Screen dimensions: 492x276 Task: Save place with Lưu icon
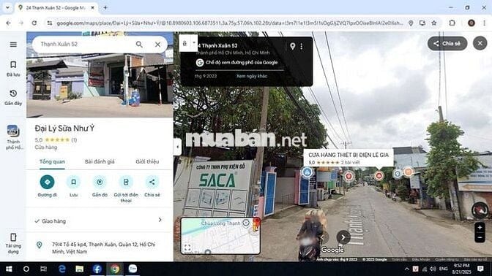(x=73, y=182)
